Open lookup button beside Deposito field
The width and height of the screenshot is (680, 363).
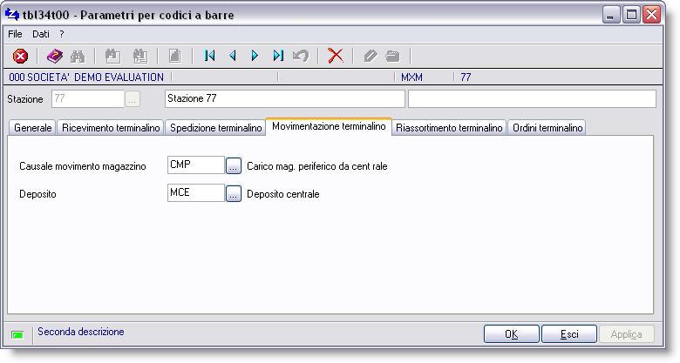coord(234,194)
